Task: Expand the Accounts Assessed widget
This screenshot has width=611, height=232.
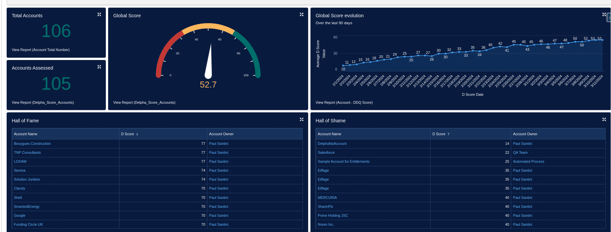Action: tap(99, 67)
